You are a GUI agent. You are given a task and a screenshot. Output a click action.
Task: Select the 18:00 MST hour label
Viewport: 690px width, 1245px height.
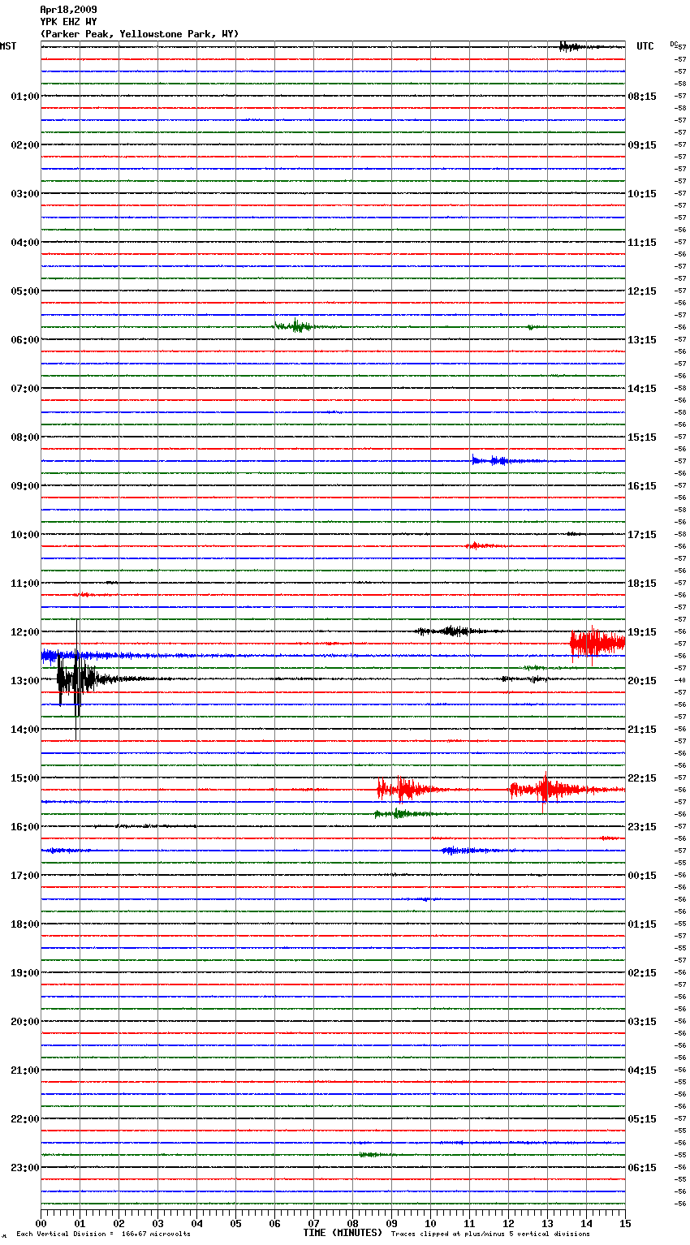point(24,924)
